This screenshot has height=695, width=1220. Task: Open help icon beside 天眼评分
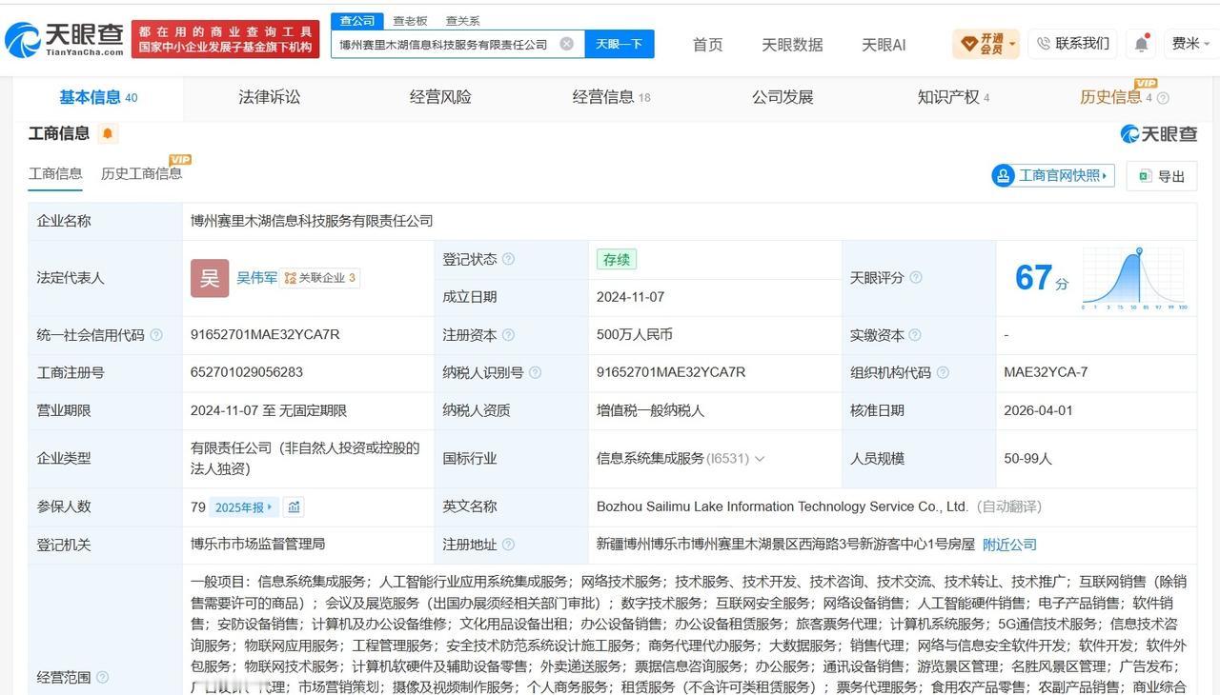pyautogui.click(x=915, y=278)
